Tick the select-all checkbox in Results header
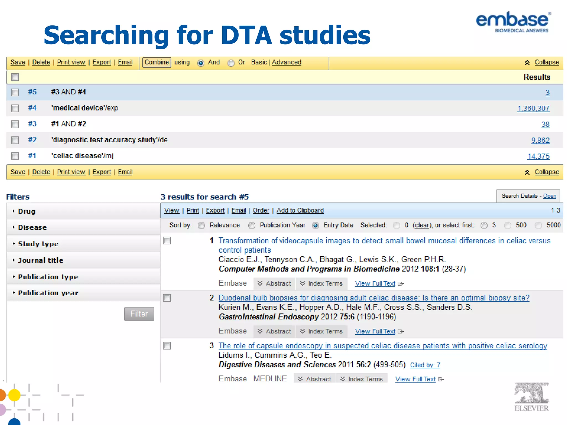The width and height of the screenshot is (567, 425). point(15,77)
